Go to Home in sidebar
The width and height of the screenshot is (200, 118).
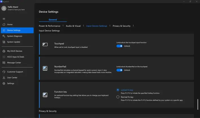pos(17,24)
